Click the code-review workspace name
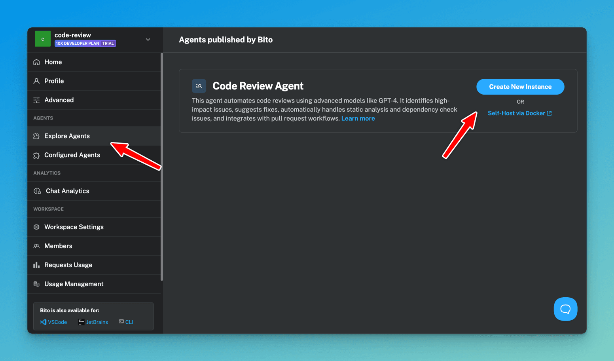This screenshot has width=614, height=361. pyautogui.click(x=73, y=35)
